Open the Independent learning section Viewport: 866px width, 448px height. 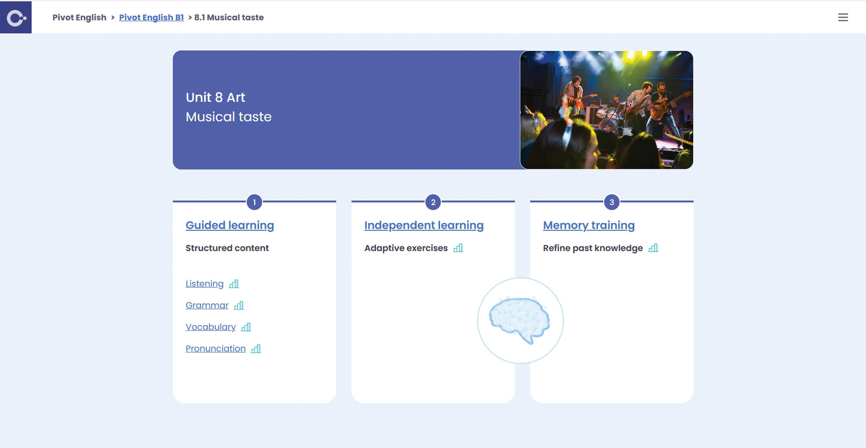[423, 225]
